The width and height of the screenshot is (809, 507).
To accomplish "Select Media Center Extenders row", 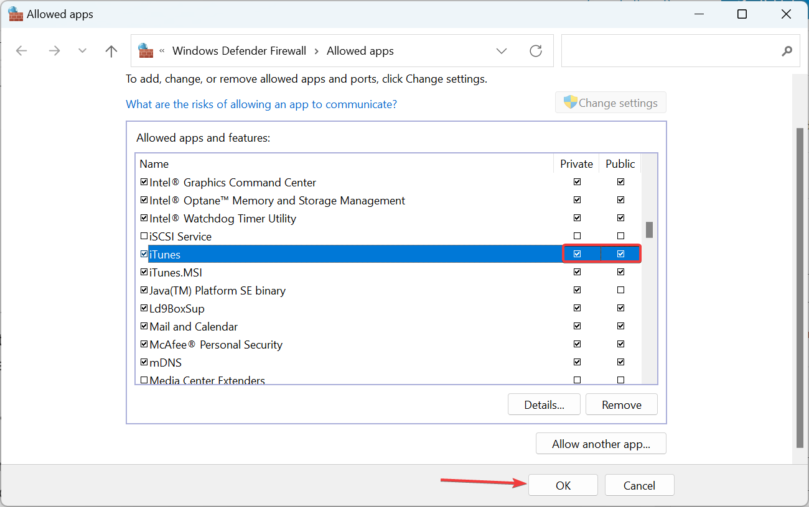I will pyautogui.click(x=388, y=379).
